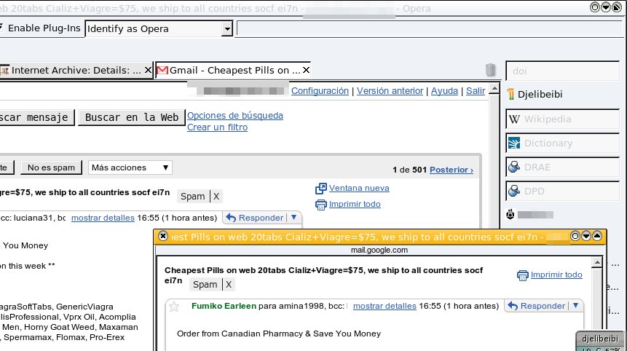Open the Versión anterior link
Screen dimensions: 627x351
pyautogui.click(x=390, y=91)
